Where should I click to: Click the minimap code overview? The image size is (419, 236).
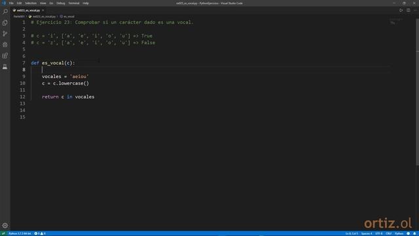click(x=395, y=22)
